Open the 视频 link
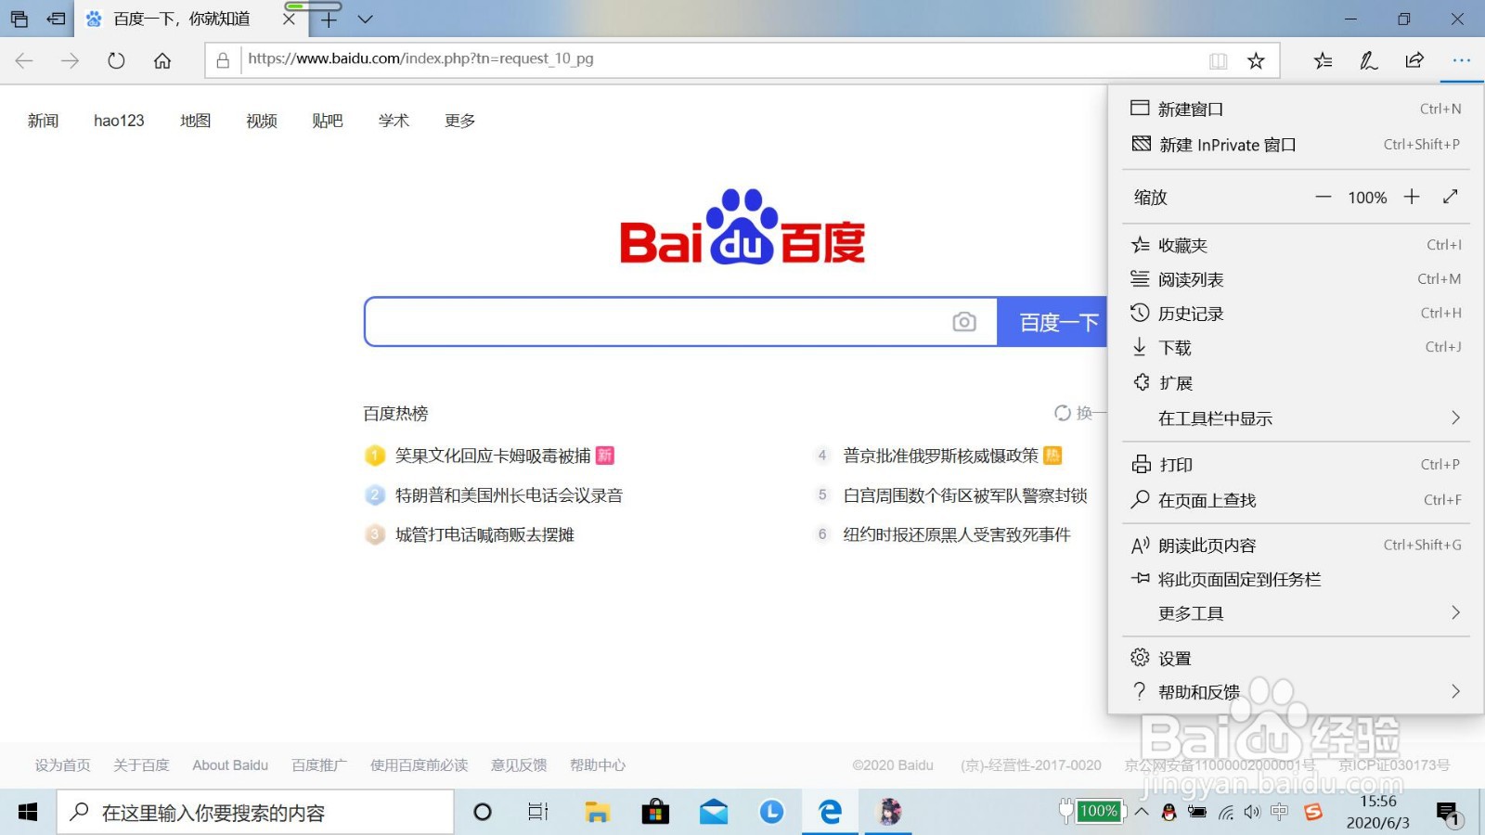 (x=262, y=121)
